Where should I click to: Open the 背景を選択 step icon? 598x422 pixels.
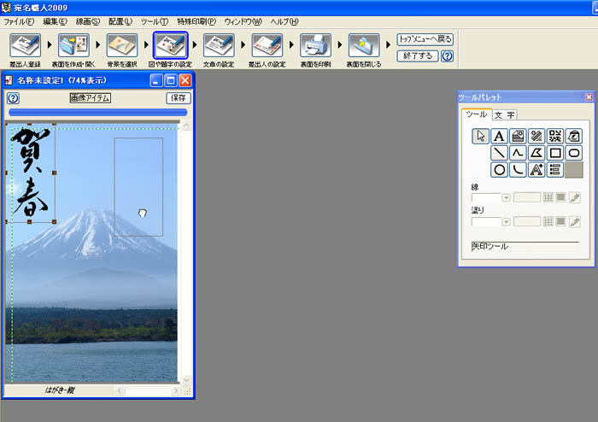pyautogui.click(x=121, y=46)
